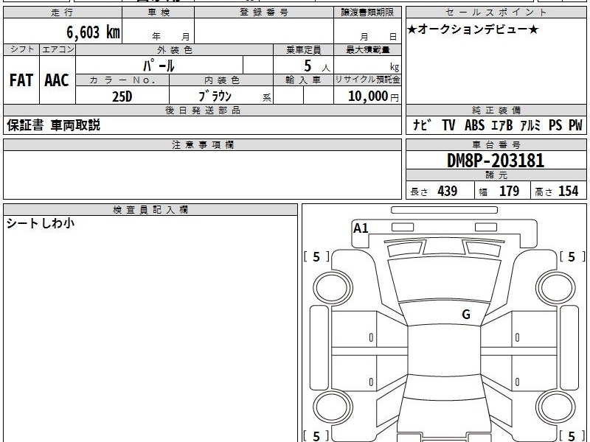
Task: Click the color number 25D
Action: pyautogui.click(x=122, y=97)
